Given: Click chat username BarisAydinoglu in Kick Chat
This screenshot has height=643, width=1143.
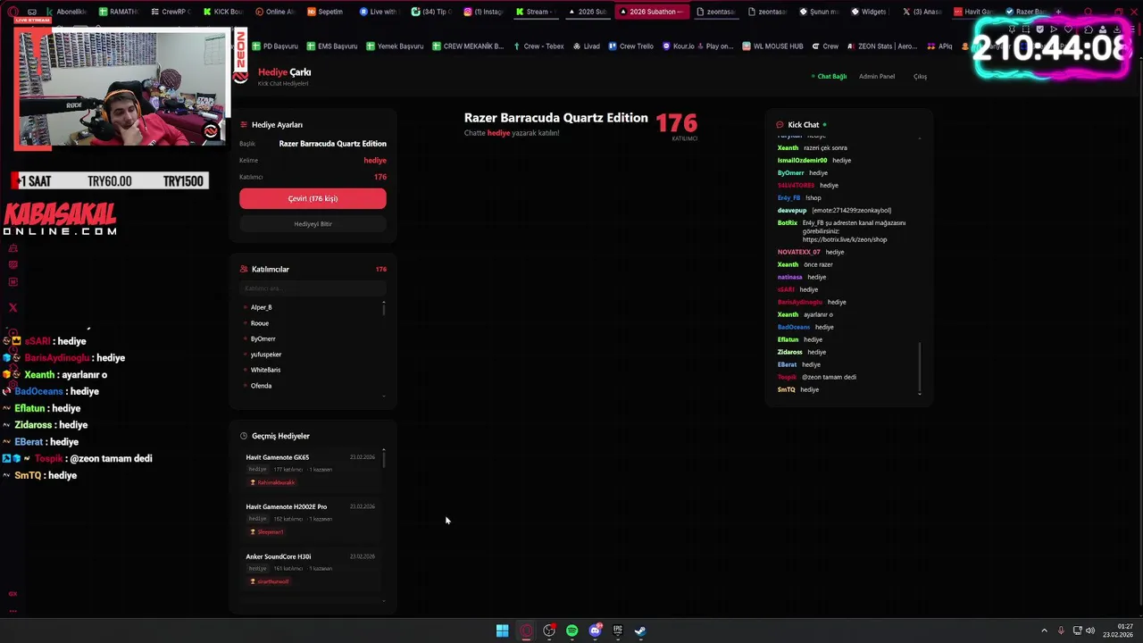Looking at the screenshot, I should [799, 302].
